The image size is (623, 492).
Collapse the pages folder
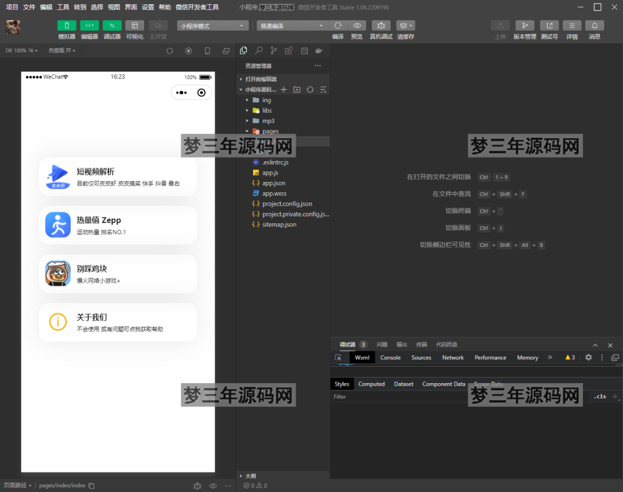click(283, 131)
